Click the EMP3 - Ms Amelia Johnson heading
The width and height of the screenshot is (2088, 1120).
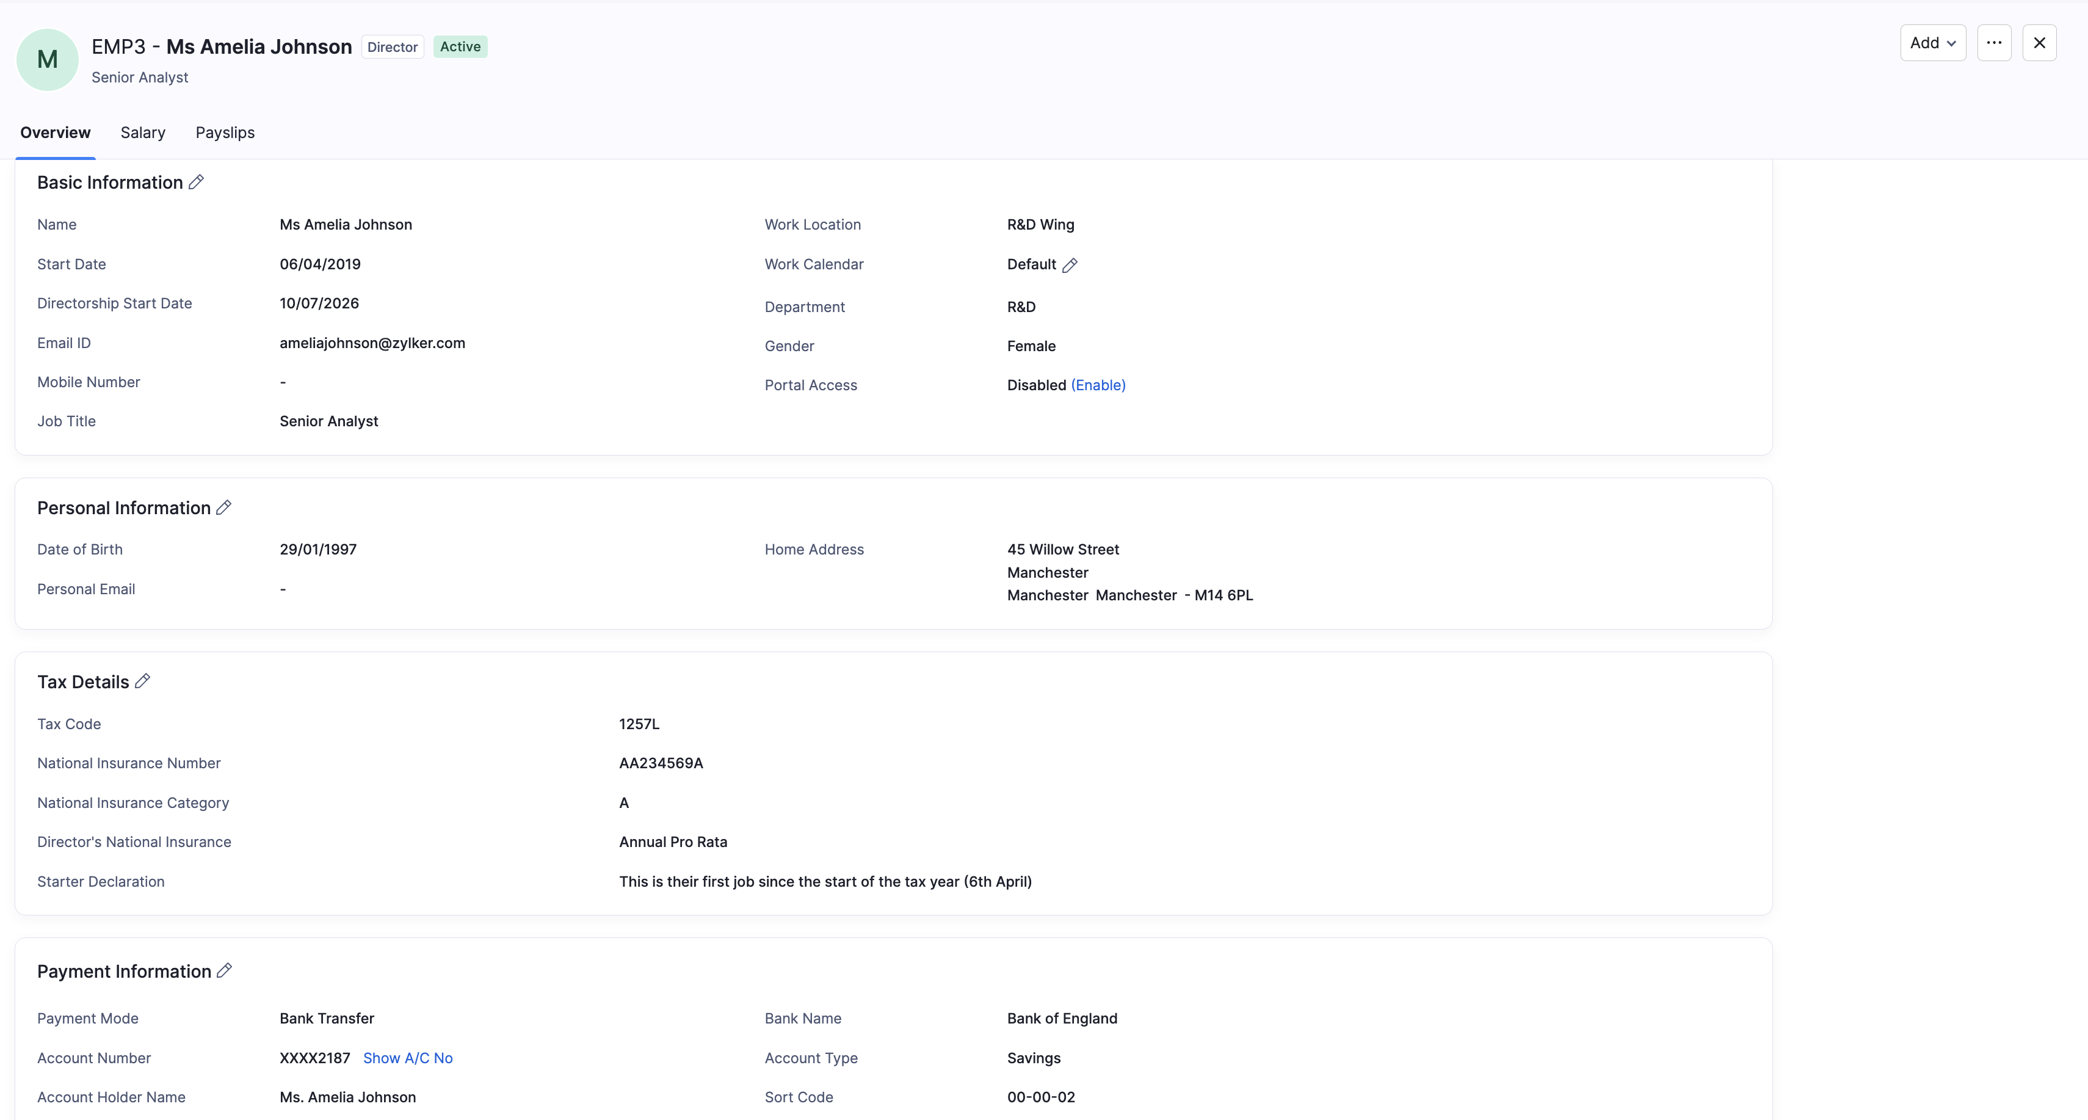point(221,47)
